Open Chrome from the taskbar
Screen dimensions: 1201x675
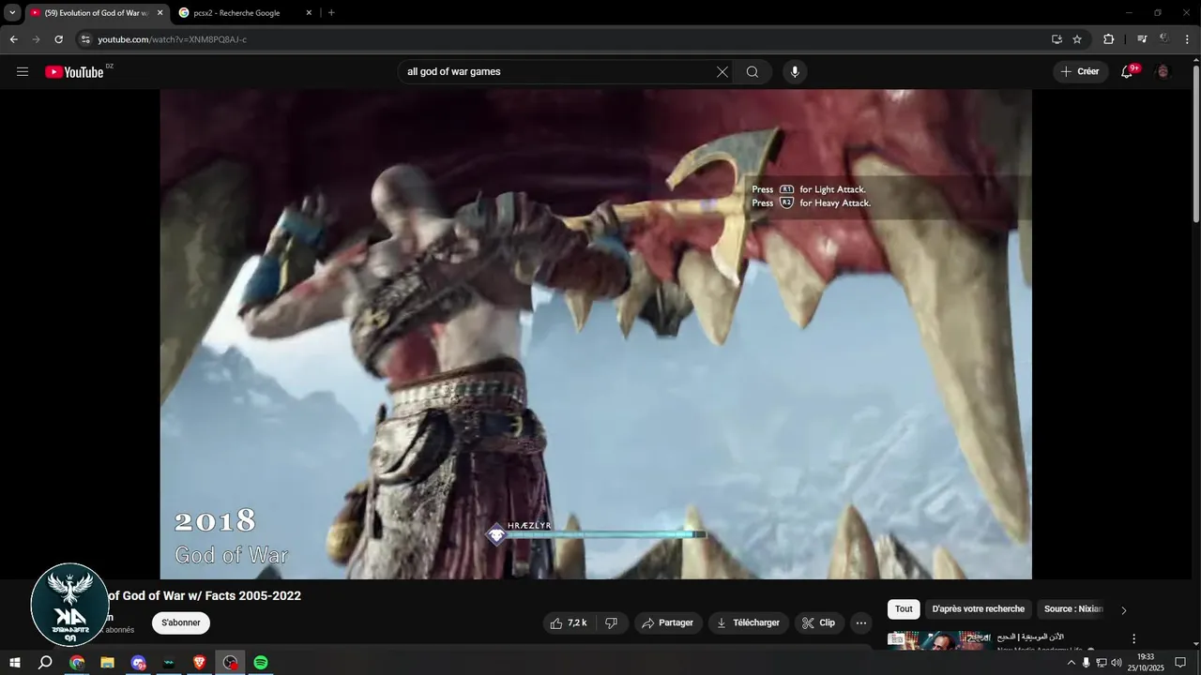tap(77, 663)
